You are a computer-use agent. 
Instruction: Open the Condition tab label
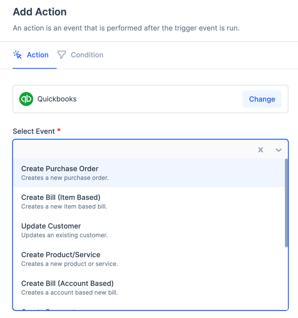pos(87,55)
